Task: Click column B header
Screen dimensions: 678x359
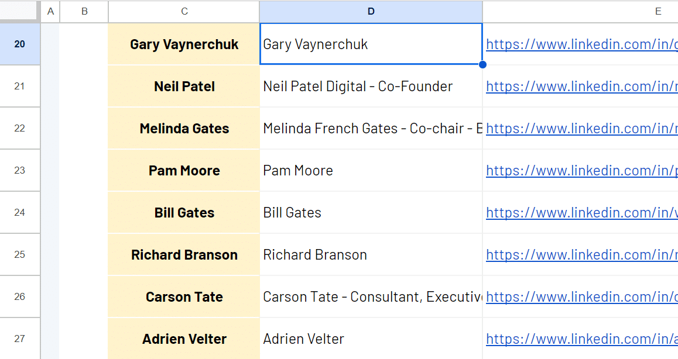Action: click(84, 12)
